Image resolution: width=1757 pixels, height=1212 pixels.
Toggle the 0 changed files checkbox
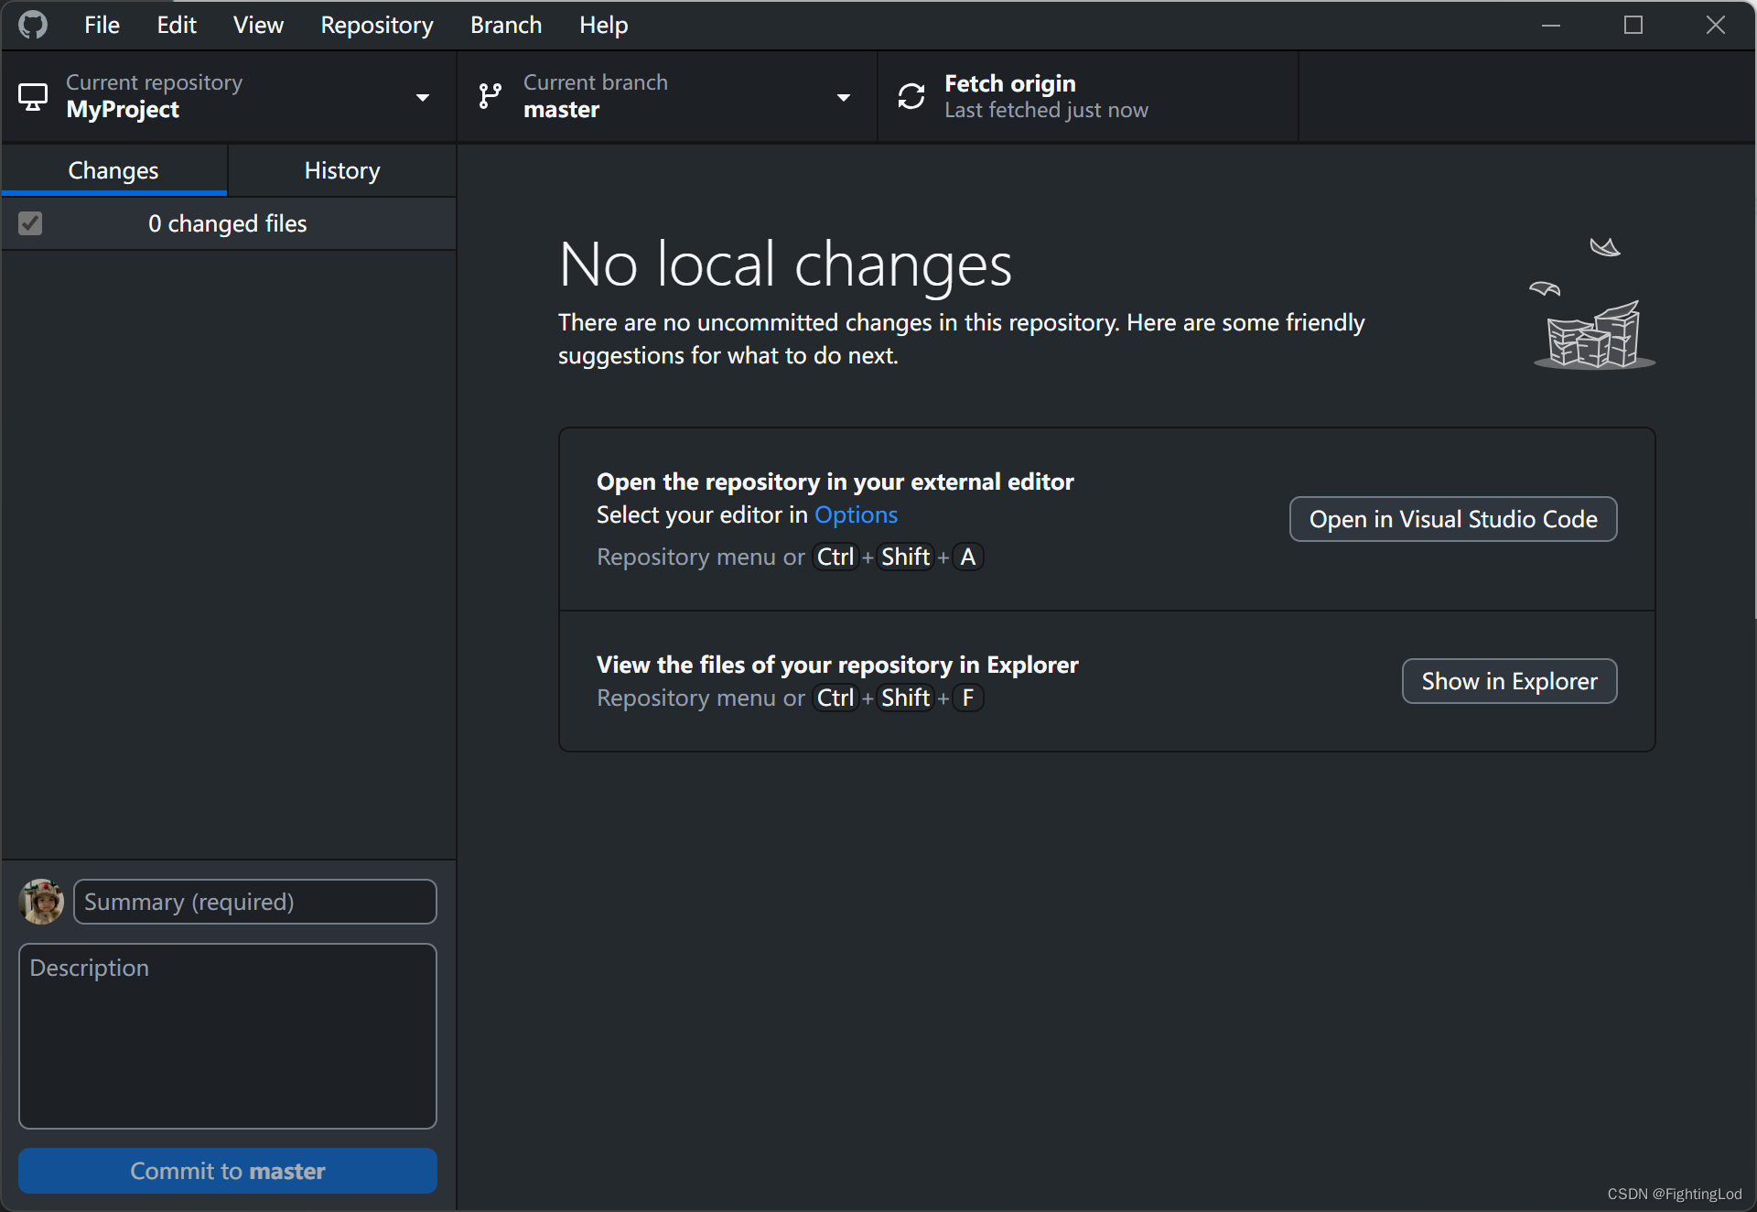[30, 223]
